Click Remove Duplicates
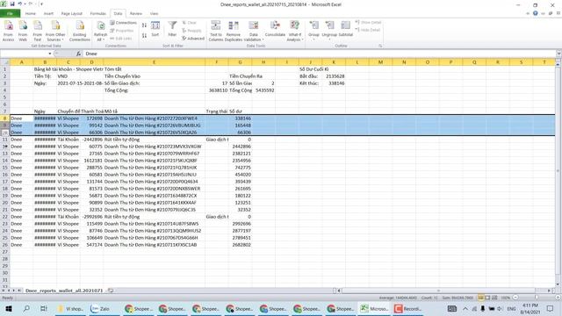The height and width of the screenshot is (316, 562). coord(234,31)
